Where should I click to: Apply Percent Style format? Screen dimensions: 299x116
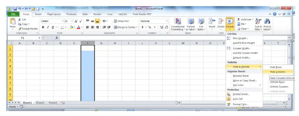tap(150, 27)
